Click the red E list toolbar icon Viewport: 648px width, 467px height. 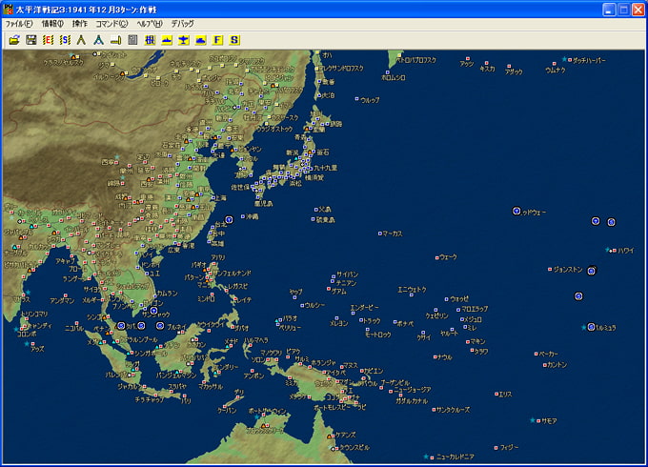point(48,40)
